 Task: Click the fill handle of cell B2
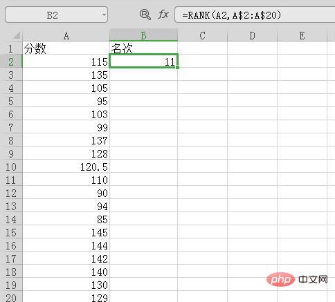click(177, 67)
